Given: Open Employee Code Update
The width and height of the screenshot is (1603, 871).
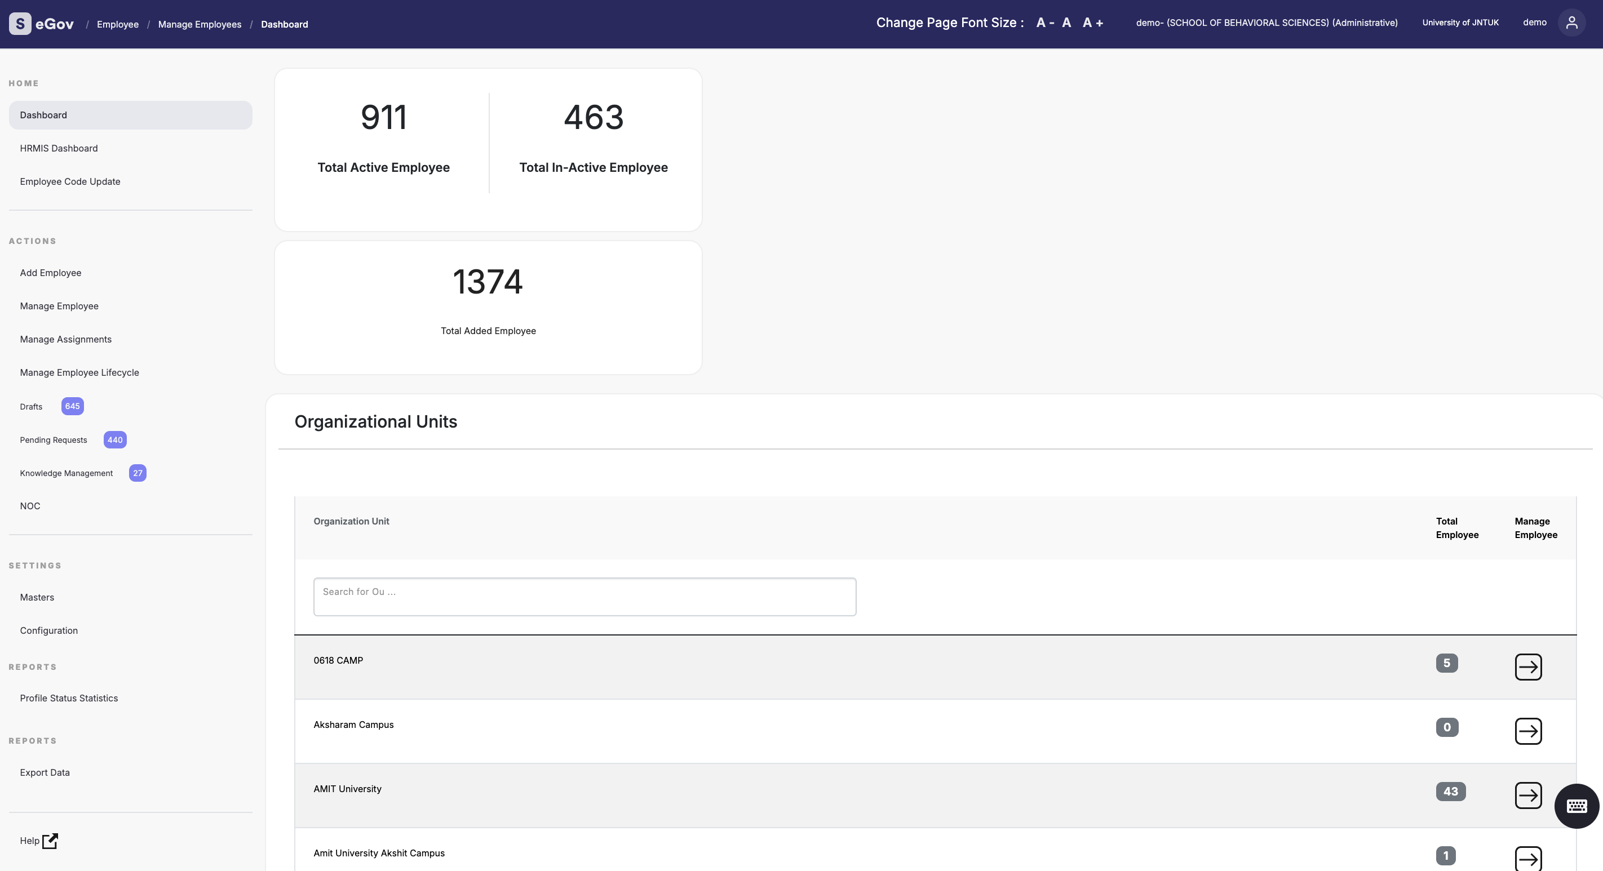Looking at the screenshot, I should point(70,181).
